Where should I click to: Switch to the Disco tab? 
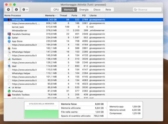click(x=97, y=10)
